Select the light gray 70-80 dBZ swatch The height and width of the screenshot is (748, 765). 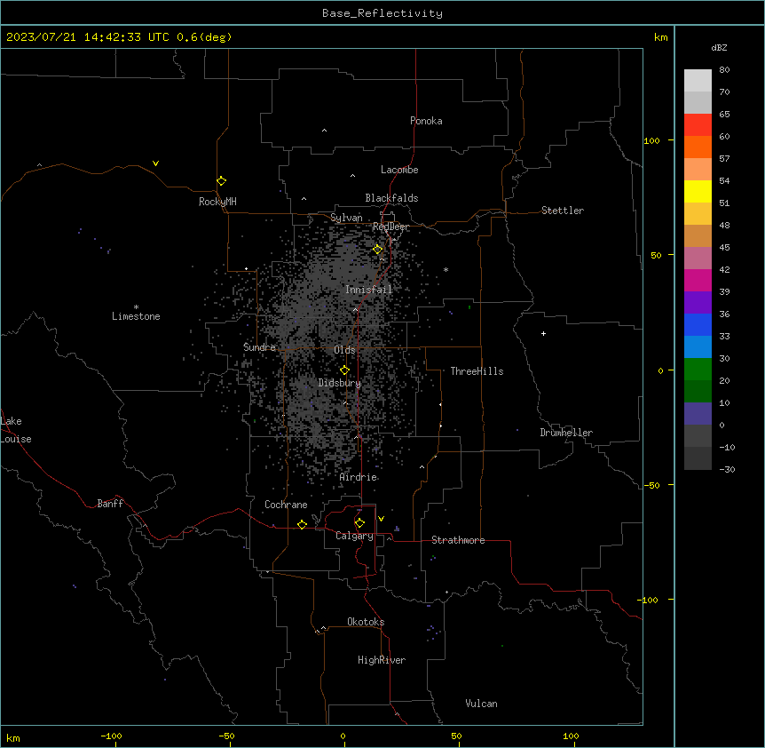[698, 81]
